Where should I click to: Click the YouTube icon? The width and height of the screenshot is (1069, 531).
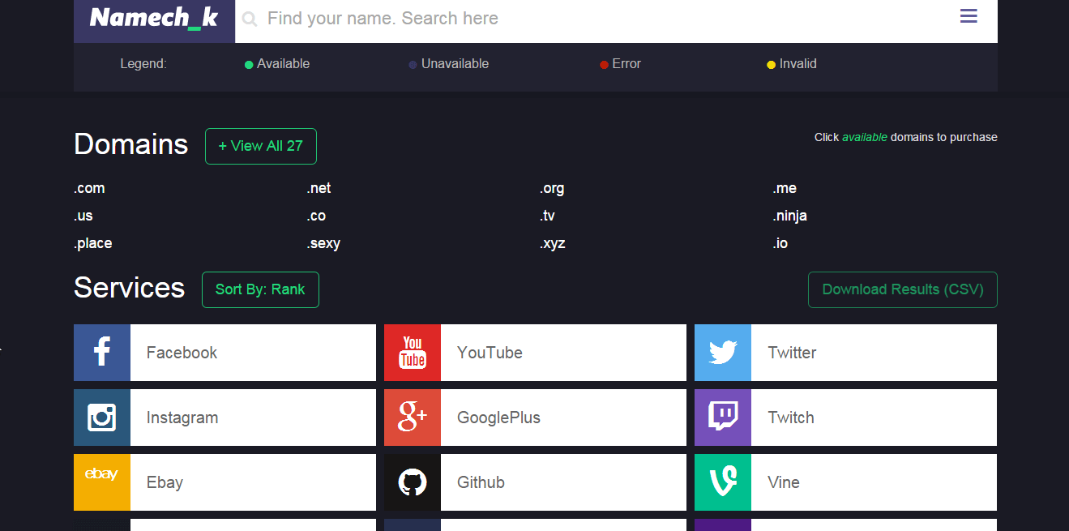413,353
